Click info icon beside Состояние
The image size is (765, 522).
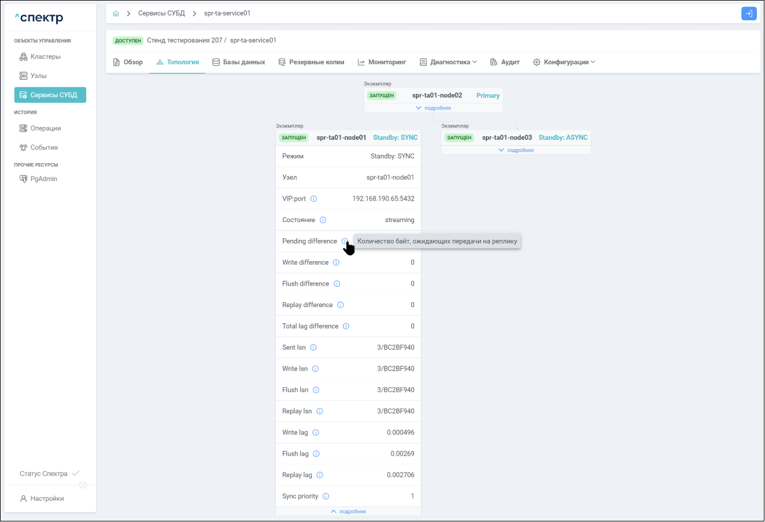click(x=323, y=220)
